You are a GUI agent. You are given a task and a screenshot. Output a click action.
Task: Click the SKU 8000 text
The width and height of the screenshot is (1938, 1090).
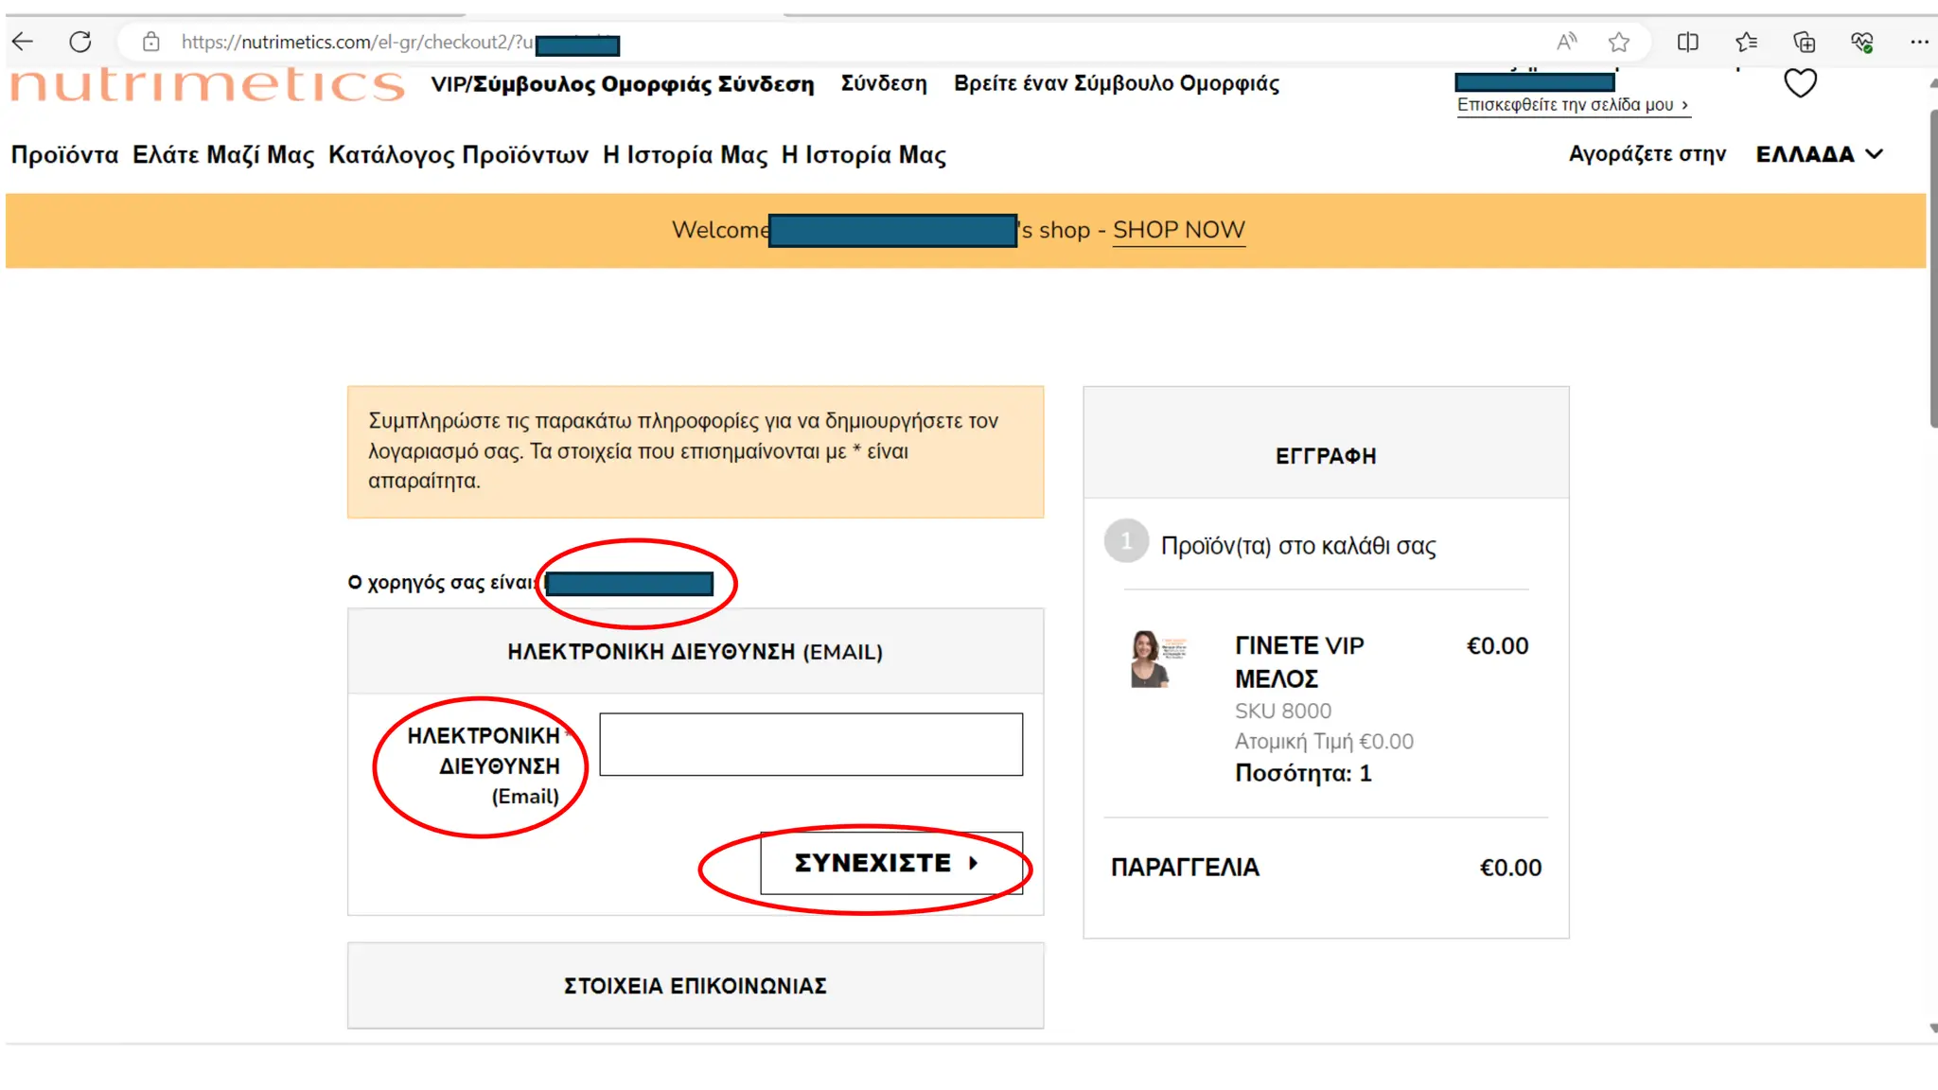(x=1282, y=712)
